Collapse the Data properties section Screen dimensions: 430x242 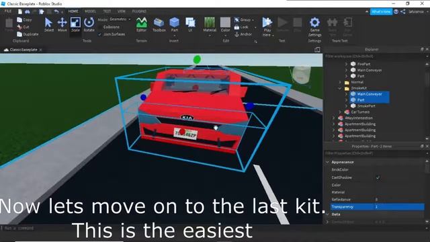tap(327, 214)
